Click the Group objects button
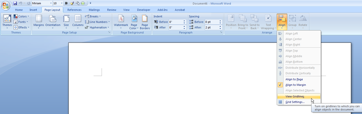This screenshot has width=362, height=114. [292, 22]
